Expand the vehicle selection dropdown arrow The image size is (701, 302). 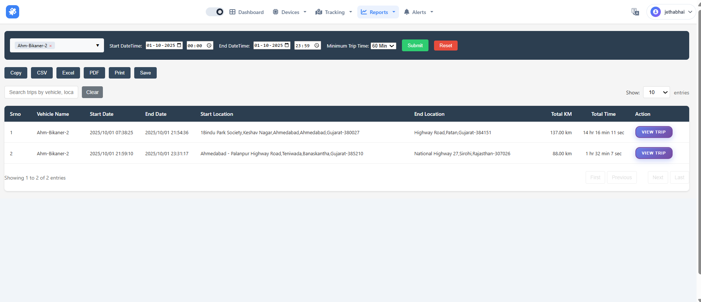[97, 45]
